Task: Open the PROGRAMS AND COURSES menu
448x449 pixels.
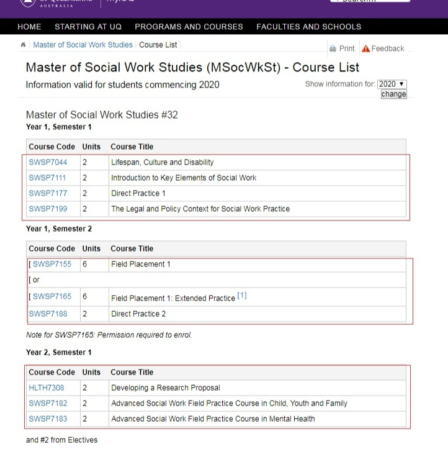Action: click(189, 27)
